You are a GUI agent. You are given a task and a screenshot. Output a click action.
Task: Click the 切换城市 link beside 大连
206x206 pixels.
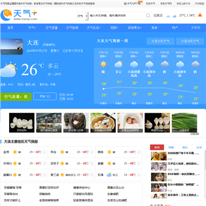pos(49,45)
